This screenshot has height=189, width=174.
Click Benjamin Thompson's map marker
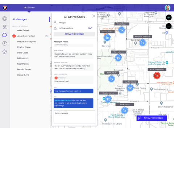[142, 43]
